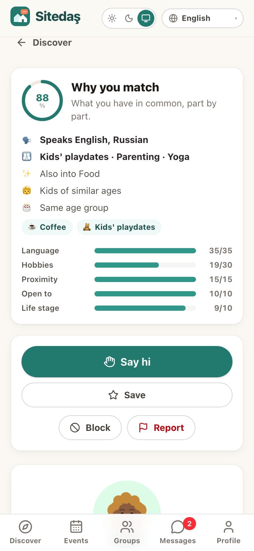Image resolution: width=254 pixels, height=551 pixels.
Task: Open the Events tab calendar icon
Action: pyautogui.click(x=76, y=527)
